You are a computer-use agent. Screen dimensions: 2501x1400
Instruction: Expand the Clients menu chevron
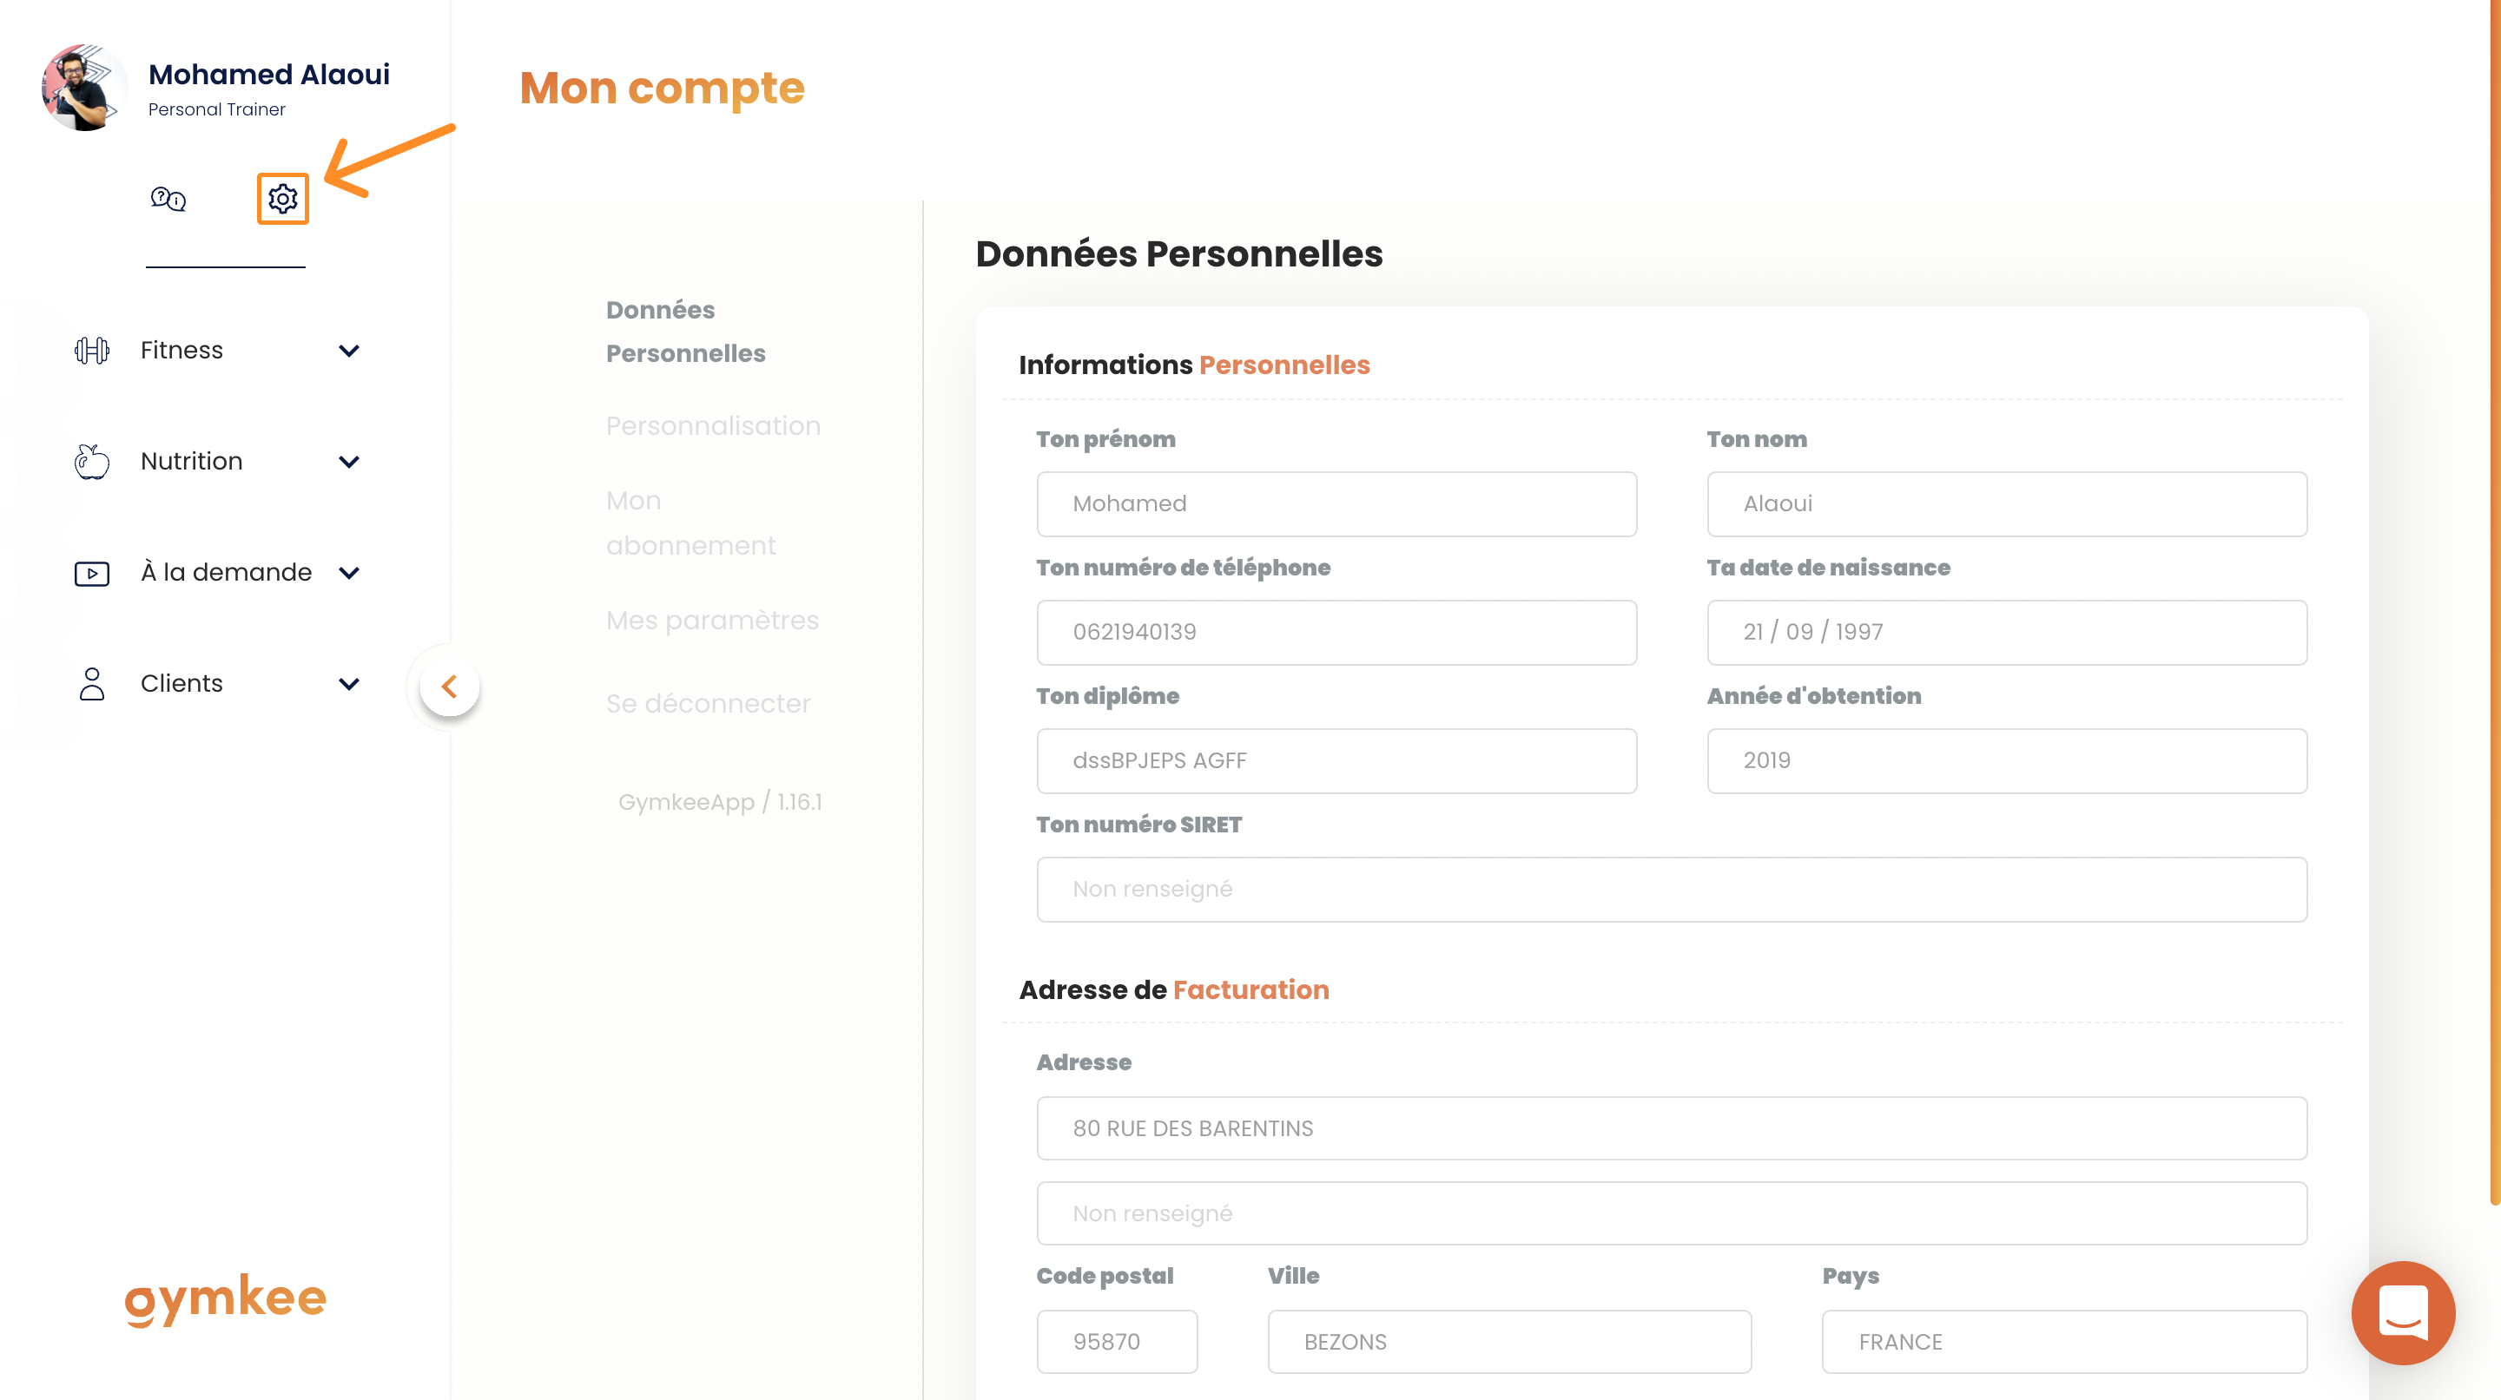click(x=349, y=684)
